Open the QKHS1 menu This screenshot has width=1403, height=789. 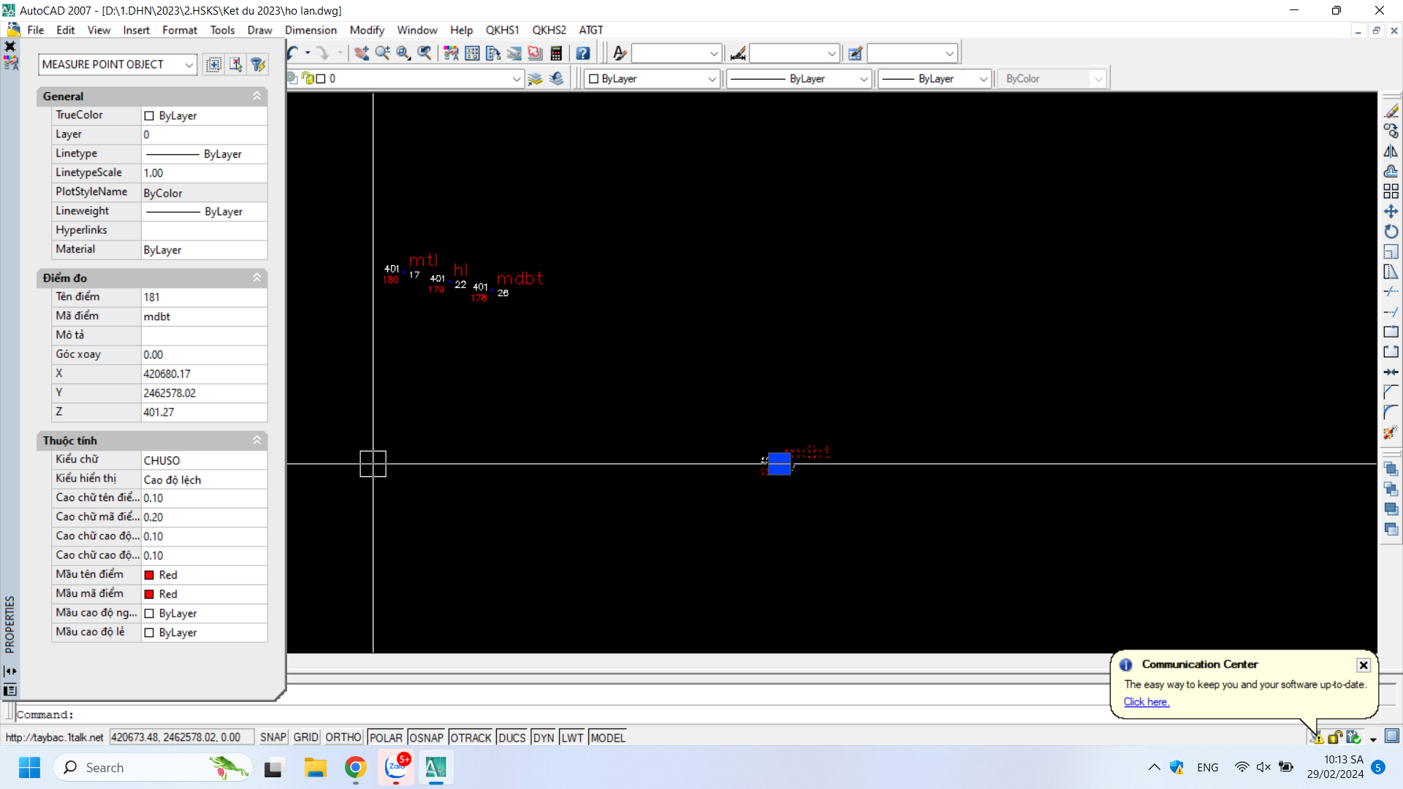coord(502,30)
